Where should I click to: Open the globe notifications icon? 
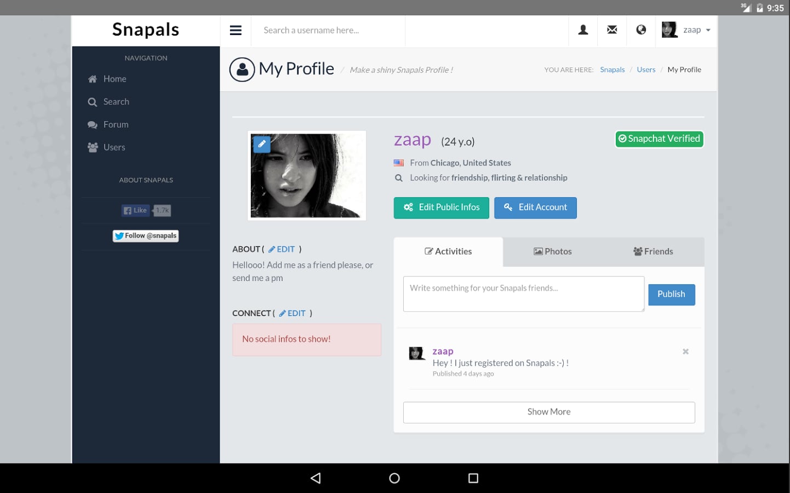[641, 30]
